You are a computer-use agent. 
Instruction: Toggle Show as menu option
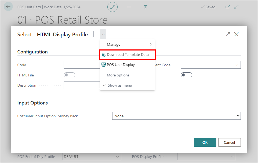[127, 85]
